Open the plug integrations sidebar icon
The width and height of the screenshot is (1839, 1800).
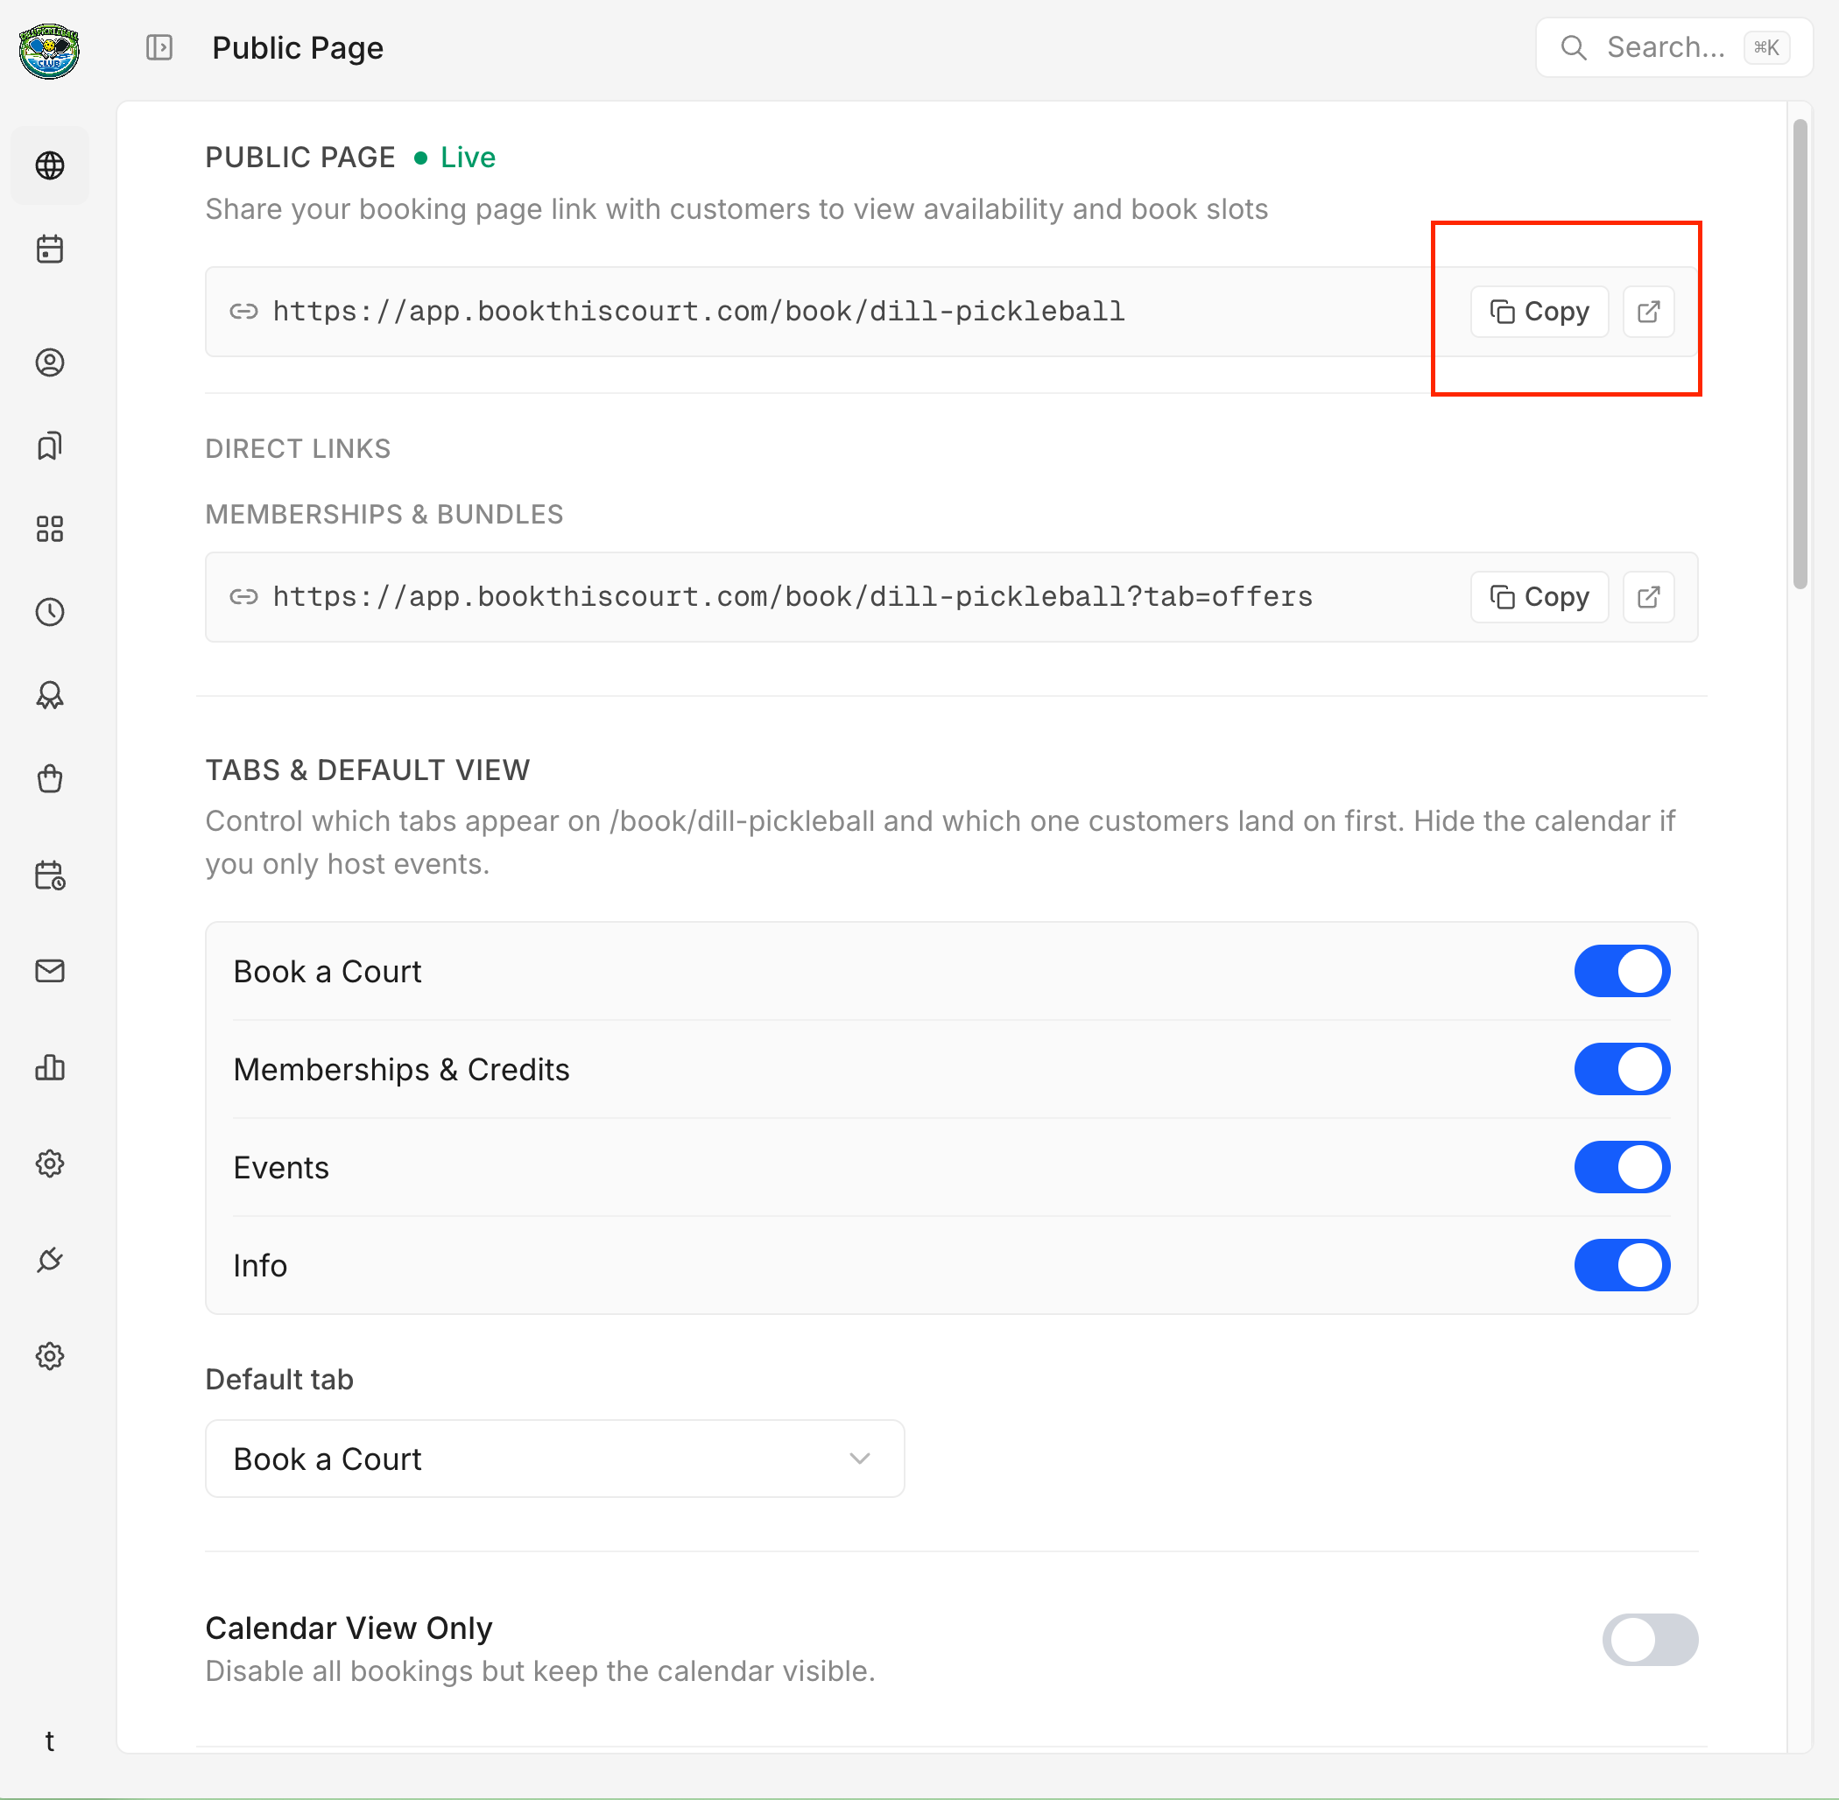coord(50,1260)
